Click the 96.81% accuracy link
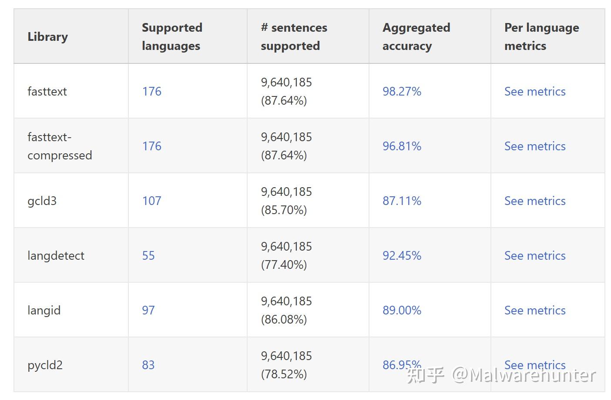The image size is (611, 400). click(x=402, y=146)
